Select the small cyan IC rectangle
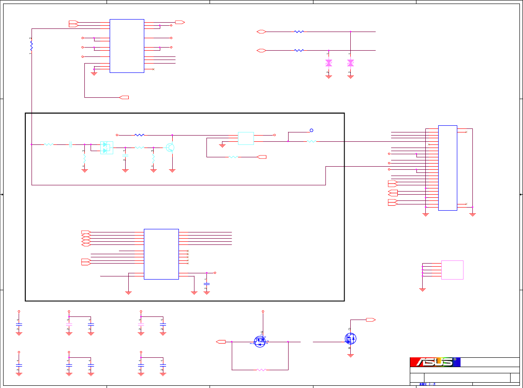 (x=246, y=138)
